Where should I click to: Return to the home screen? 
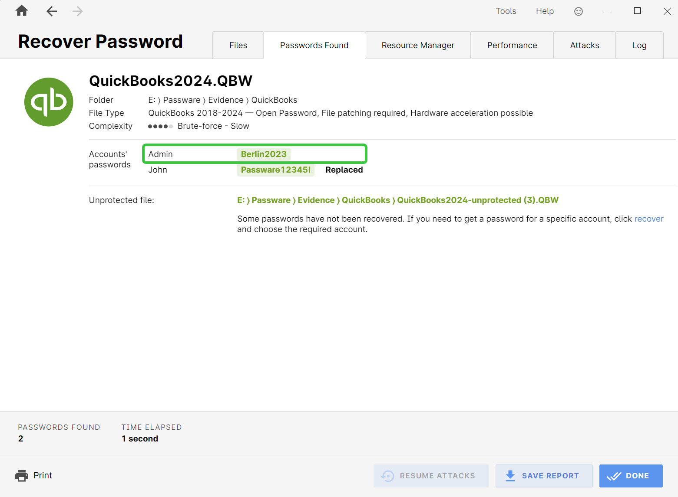pyautogui.click(x=21, y=11)
